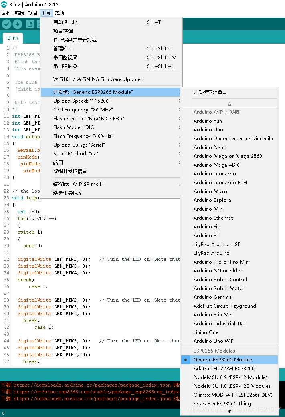Select Arduino Pro or Pro Mini
This screenshot has width=285, height=417.
pos(229,262)
